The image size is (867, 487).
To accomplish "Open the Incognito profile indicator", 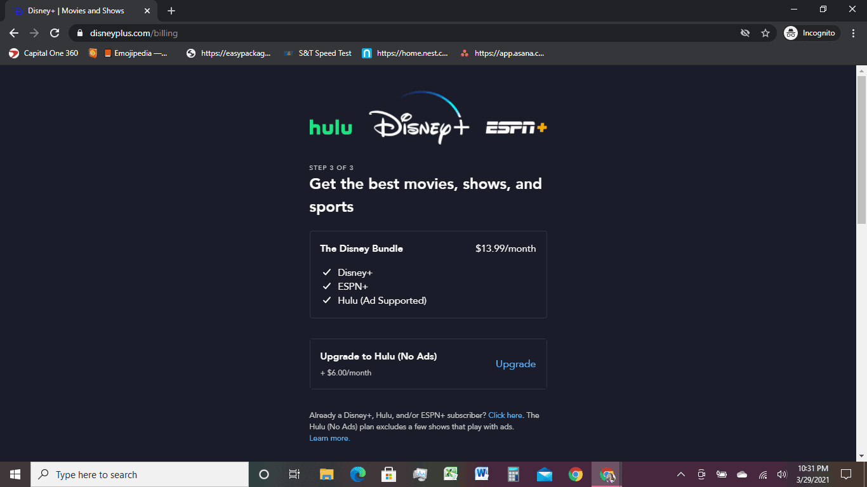I will [812, 33].
